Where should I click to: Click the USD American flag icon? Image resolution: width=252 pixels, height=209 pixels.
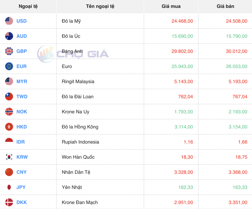point(8,21)
